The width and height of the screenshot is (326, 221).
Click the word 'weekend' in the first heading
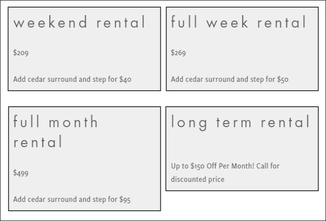[45, 23]
